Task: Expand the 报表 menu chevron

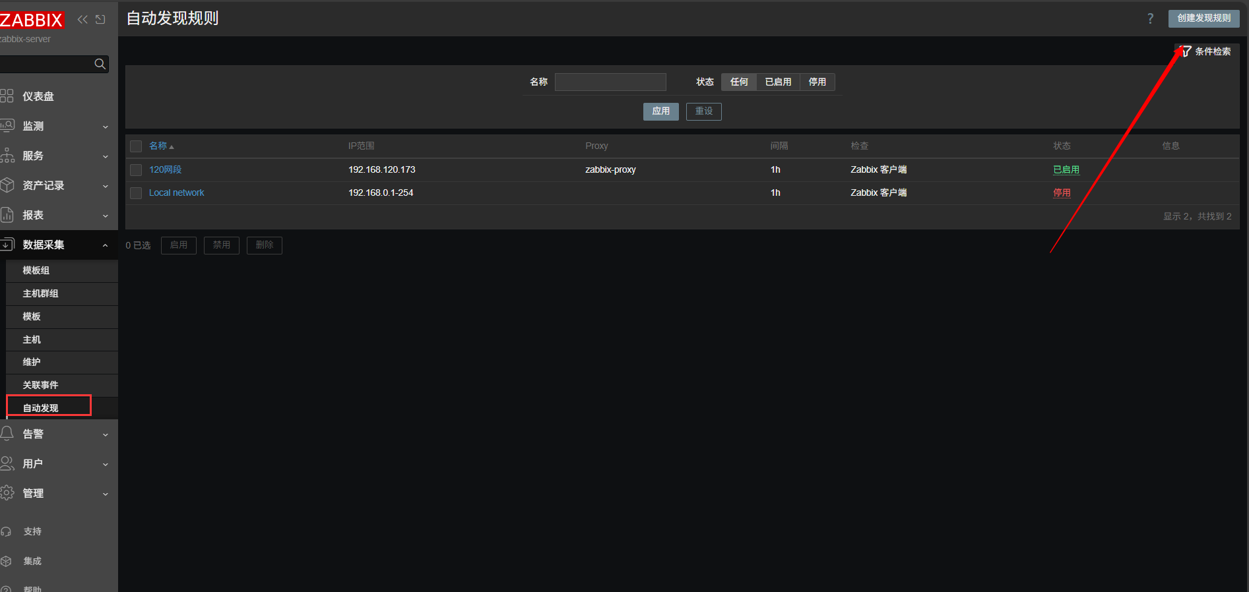Action: tap(106, 216)
